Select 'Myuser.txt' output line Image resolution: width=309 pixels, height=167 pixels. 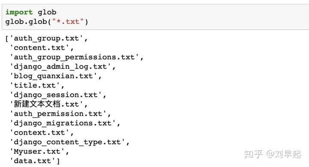coord(37,152)
